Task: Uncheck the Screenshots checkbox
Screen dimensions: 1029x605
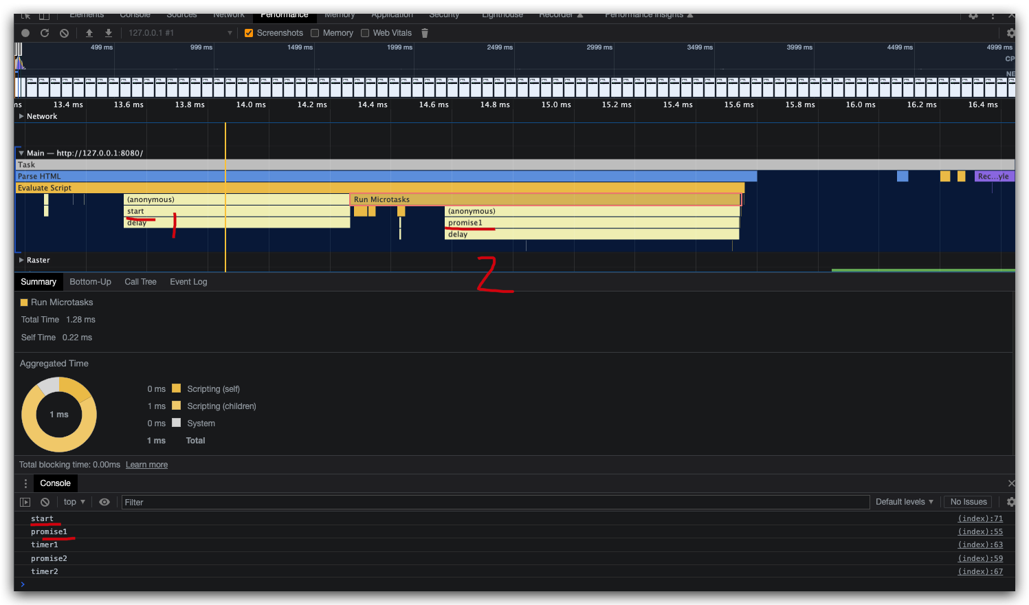Action: tap(249, 33)
